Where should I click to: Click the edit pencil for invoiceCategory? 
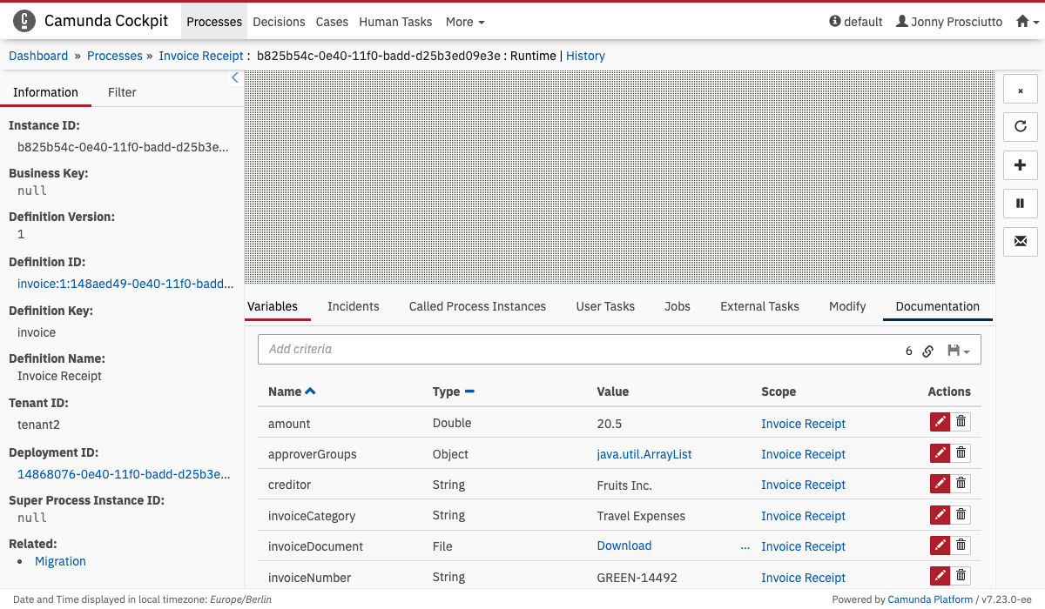[940, 515]
